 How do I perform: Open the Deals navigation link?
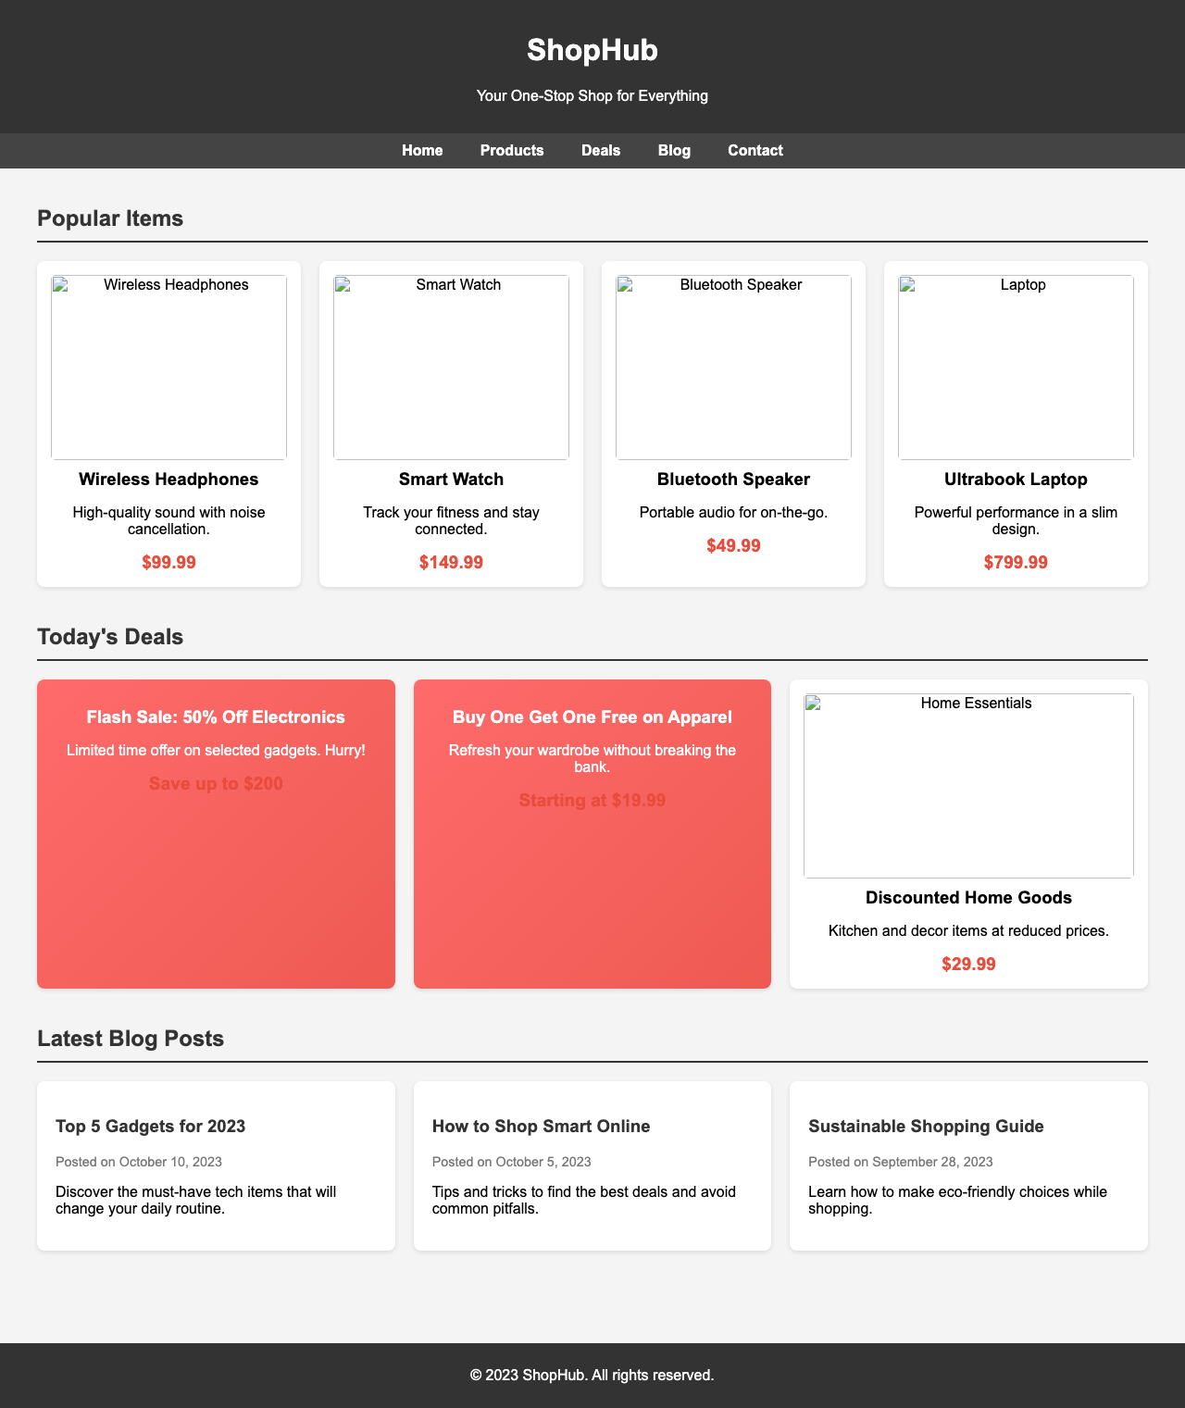[x=599, y=151]
